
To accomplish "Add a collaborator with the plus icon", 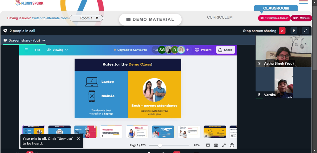I will [187, 50].
